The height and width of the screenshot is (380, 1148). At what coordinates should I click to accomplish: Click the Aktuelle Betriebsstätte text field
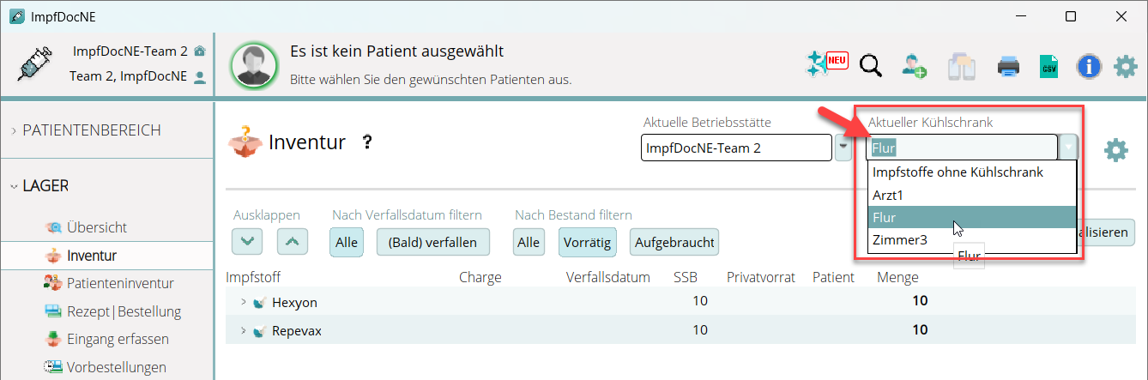pos(735,148)
